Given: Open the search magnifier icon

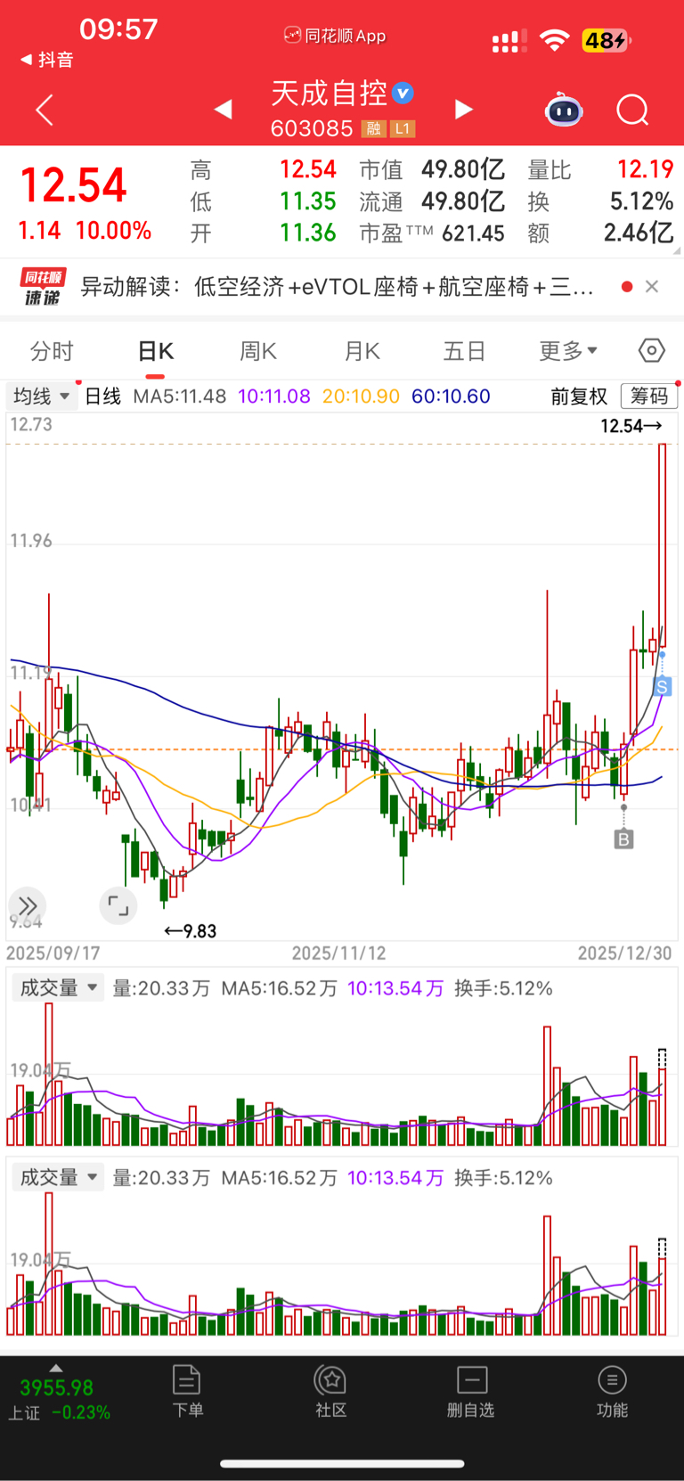Looking at the screenshot, I should [632, 110].
